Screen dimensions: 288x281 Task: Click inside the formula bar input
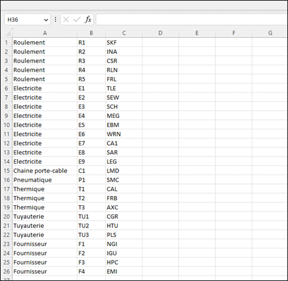pyautogui.click(x=192, y=19)
